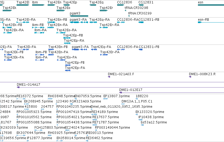Viewport: 224px width, 142px height.
Task: Select the Tsp42En-RA transcript
Action: [x=51, y=28]
